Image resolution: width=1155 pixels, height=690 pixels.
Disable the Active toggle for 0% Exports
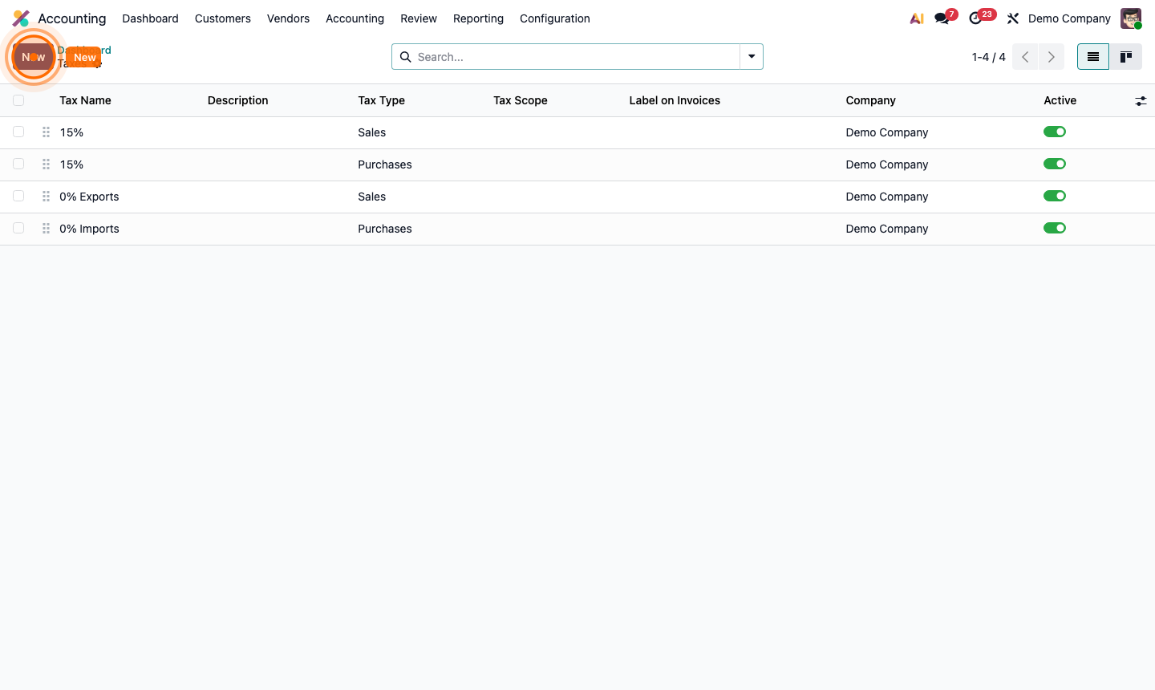pos(1055,195)
